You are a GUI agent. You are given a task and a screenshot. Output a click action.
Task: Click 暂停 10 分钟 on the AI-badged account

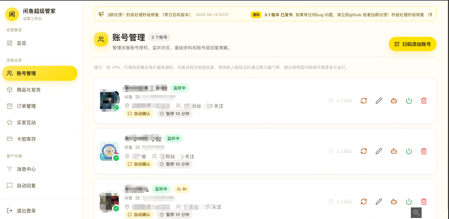174,215
